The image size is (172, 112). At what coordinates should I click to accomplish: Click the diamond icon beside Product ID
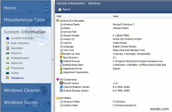pos(61,39)
